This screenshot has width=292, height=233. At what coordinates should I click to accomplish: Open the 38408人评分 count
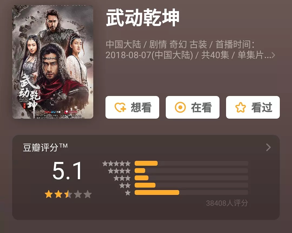[x=227, y=203]
